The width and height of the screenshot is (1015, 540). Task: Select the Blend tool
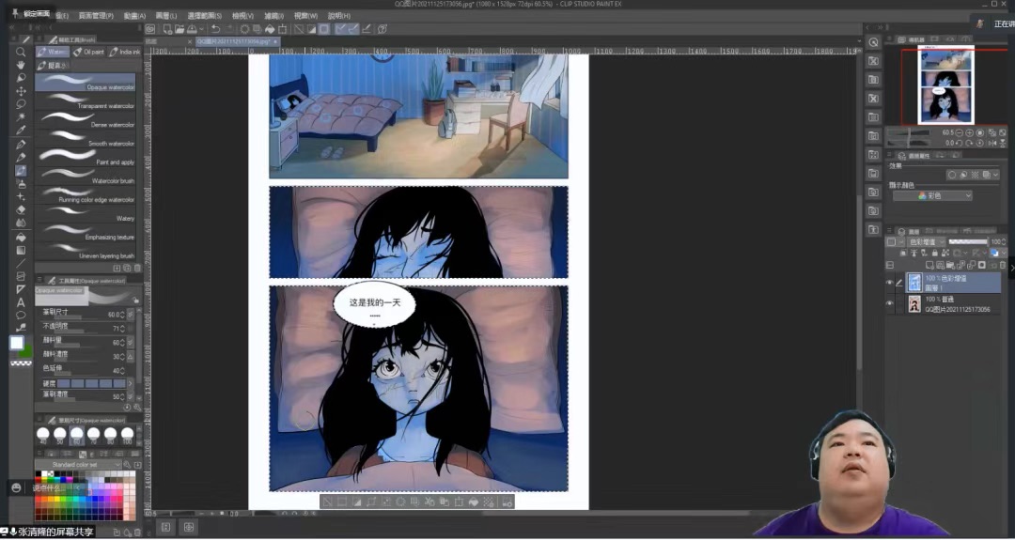click(x=21, y=223)
